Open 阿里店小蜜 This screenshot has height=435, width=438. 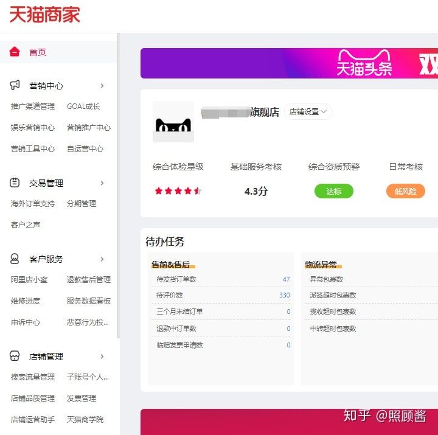click(29, 280)
